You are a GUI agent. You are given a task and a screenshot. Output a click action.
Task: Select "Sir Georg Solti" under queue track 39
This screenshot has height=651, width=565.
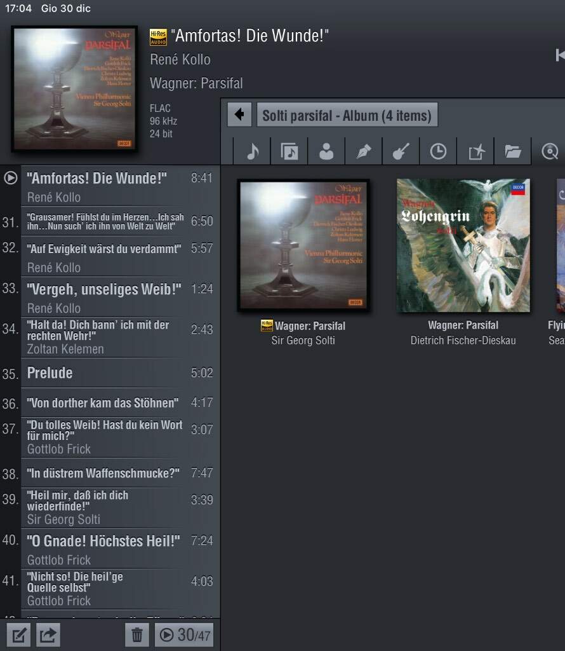click(63, 519)
